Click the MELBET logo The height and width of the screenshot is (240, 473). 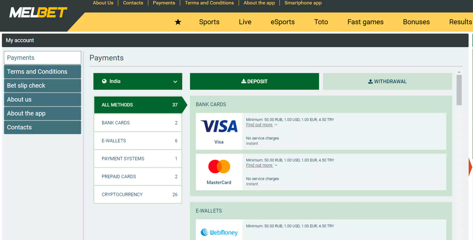(x=38, y=12)
